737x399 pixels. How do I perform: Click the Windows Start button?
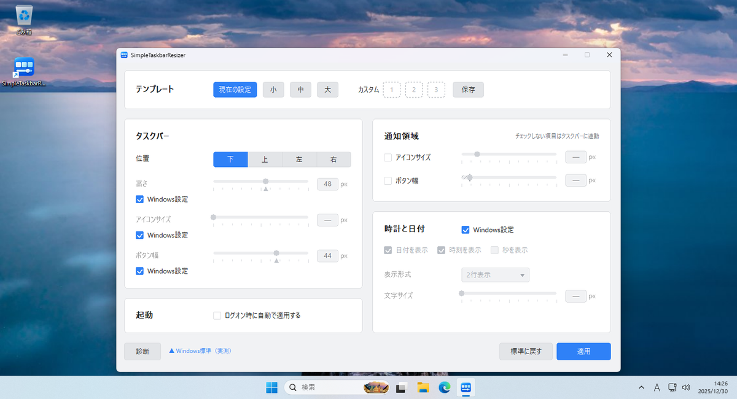tap(271, 387)
